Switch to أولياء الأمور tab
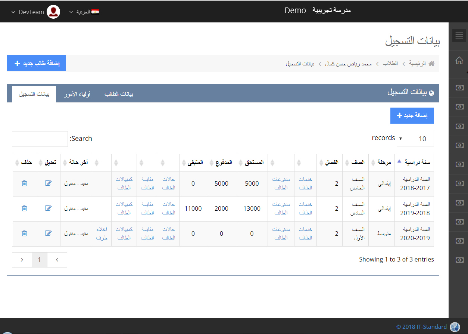This screenshot has height=334, width=468. click(x=80, y=94)
